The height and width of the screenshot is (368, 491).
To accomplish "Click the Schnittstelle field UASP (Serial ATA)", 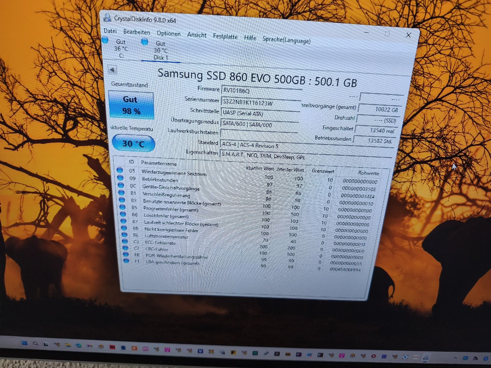I will (x=260, y=114).
